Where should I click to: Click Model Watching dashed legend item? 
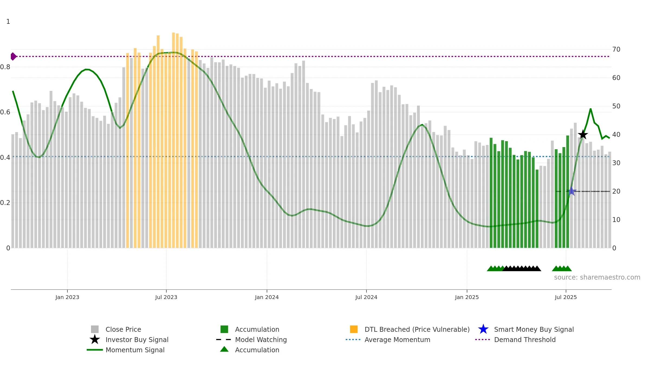tap(252, 340)
